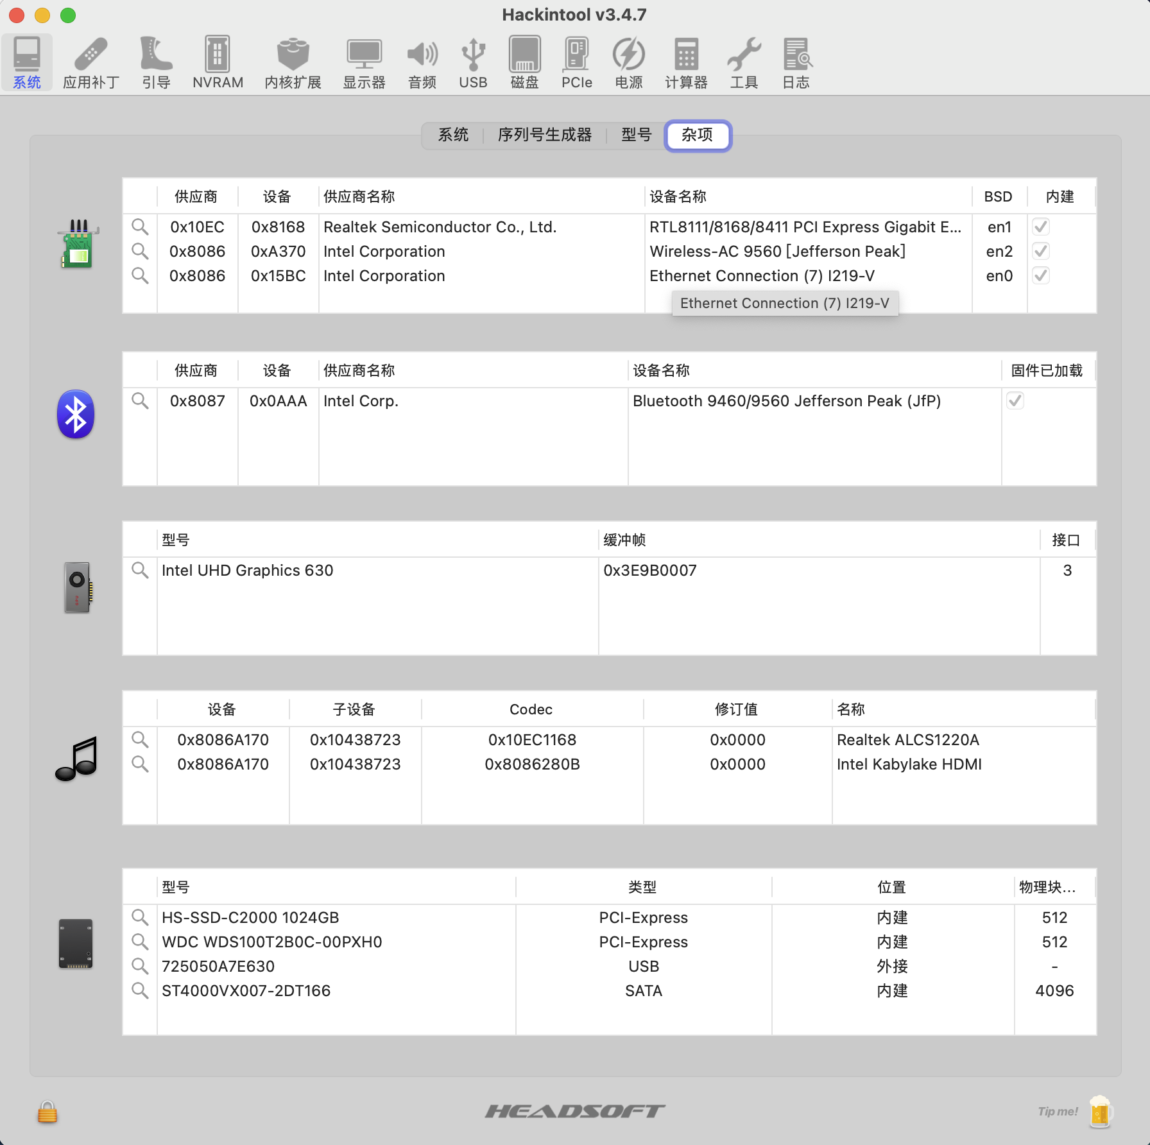The image size is (1150, 1145).
Task: Switch to the 系统 sub-tab
Action: point(453,135)
